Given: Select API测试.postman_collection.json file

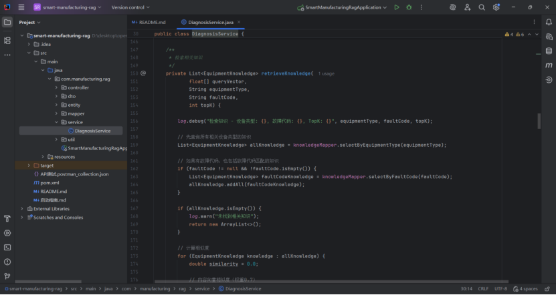Looking at the screenshot, I should [71, 174].
